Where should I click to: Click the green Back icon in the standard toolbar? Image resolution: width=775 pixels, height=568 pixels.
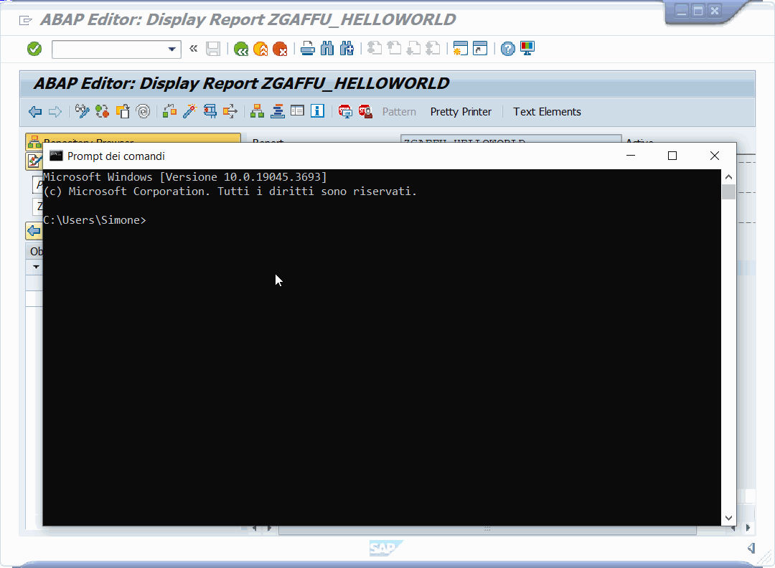tap(241, 49)
